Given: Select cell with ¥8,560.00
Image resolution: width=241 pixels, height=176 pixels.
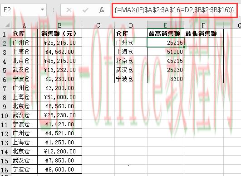Looking at the screenshot, I should click(59, 106).
